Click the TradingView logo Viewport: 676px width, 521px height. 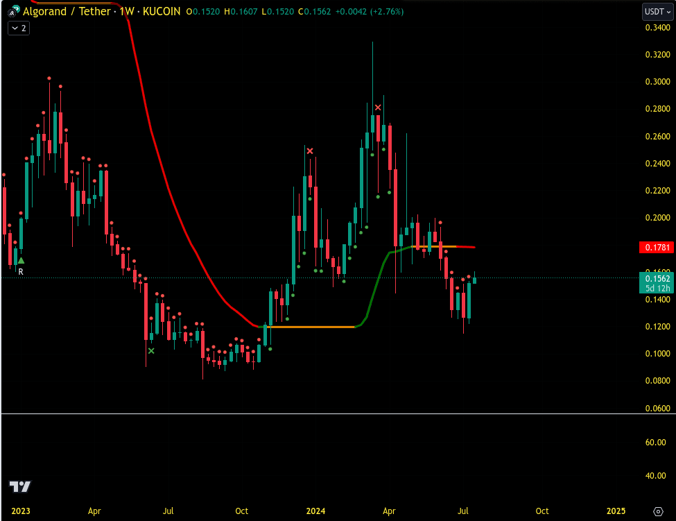point(20,486)
